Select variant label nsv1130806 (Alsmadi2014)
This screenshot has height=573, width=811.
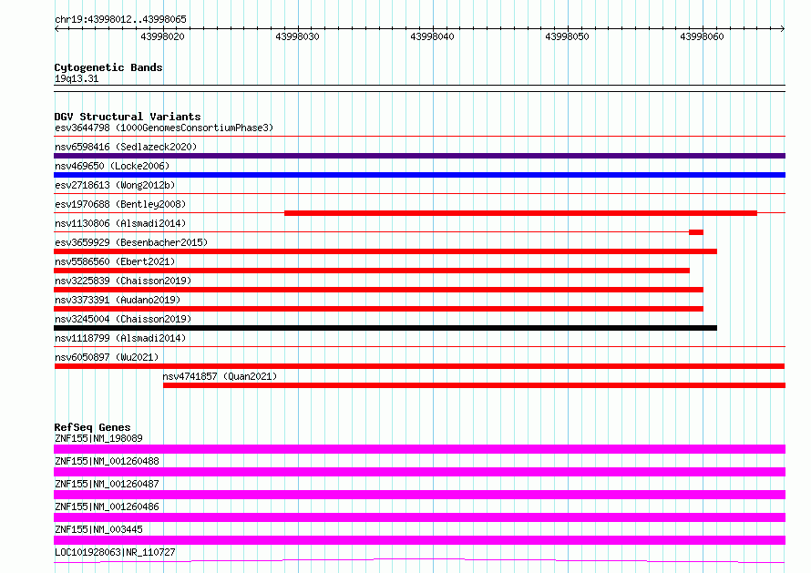click(x=120, y=223)
